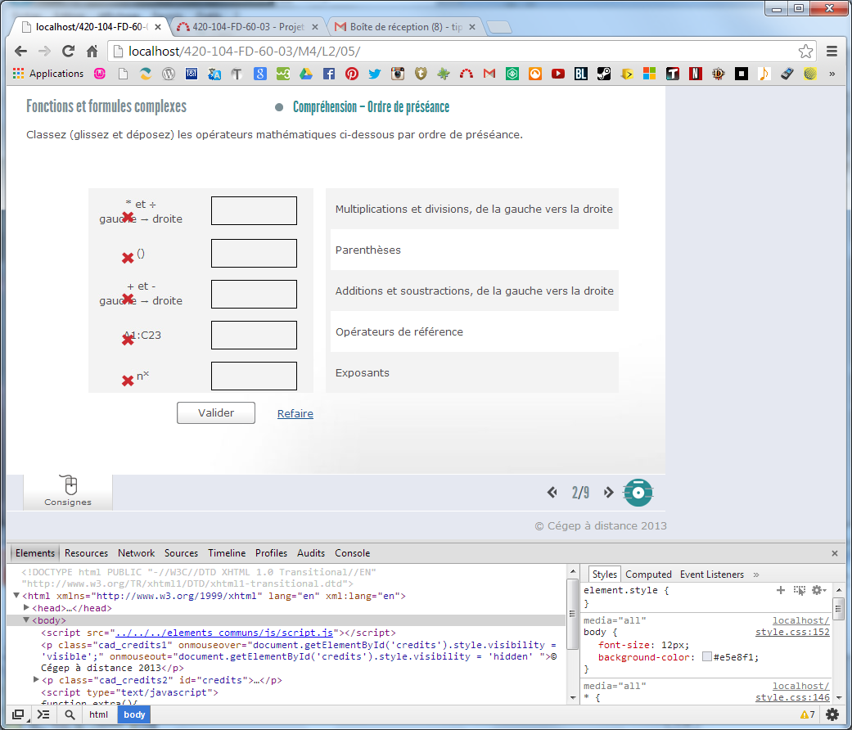Bookmark this page with the star
Image resolution: width=852 pixels, height=730 pixels.
coord(806,51)
